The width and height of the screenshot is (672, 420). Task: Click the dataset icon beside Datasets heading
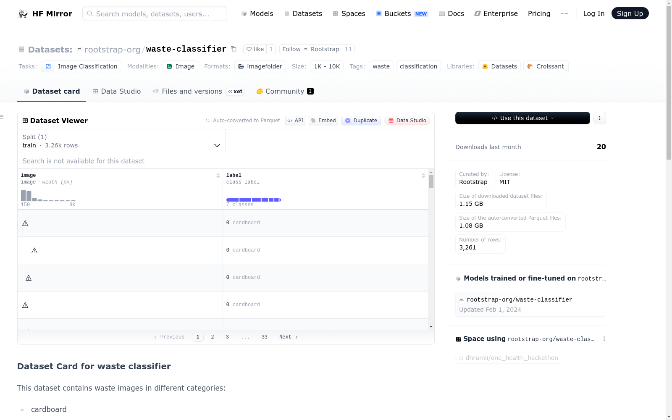tap(21, 50)
